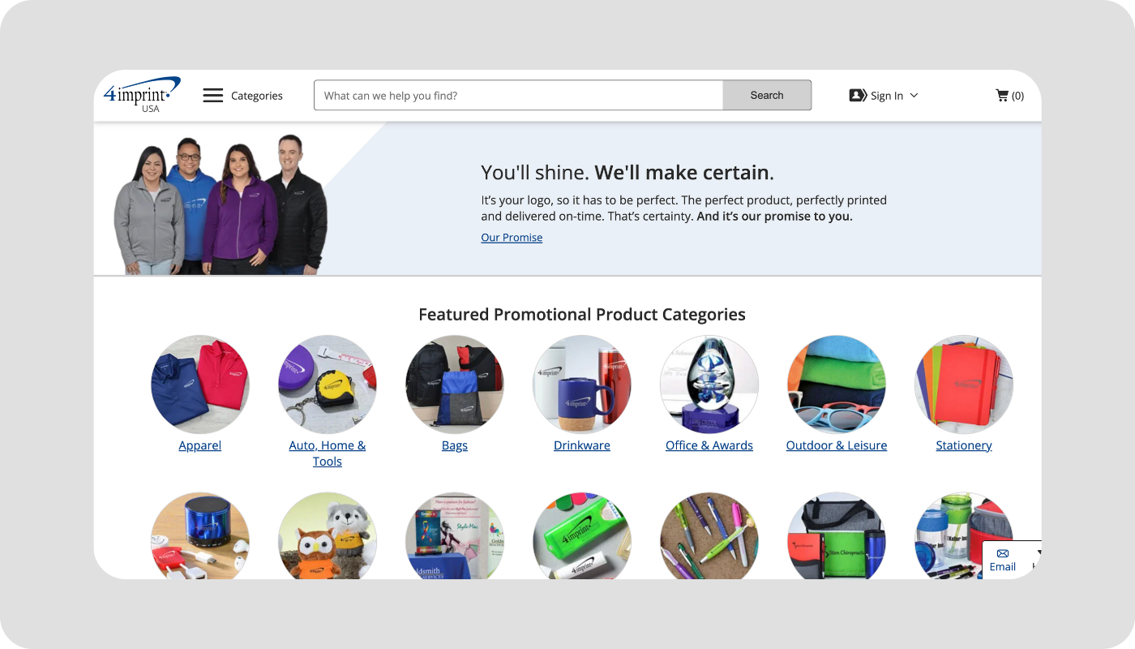Open the shopping cart icon
Screen dimensions: 1135x649
coord(1002,95)
